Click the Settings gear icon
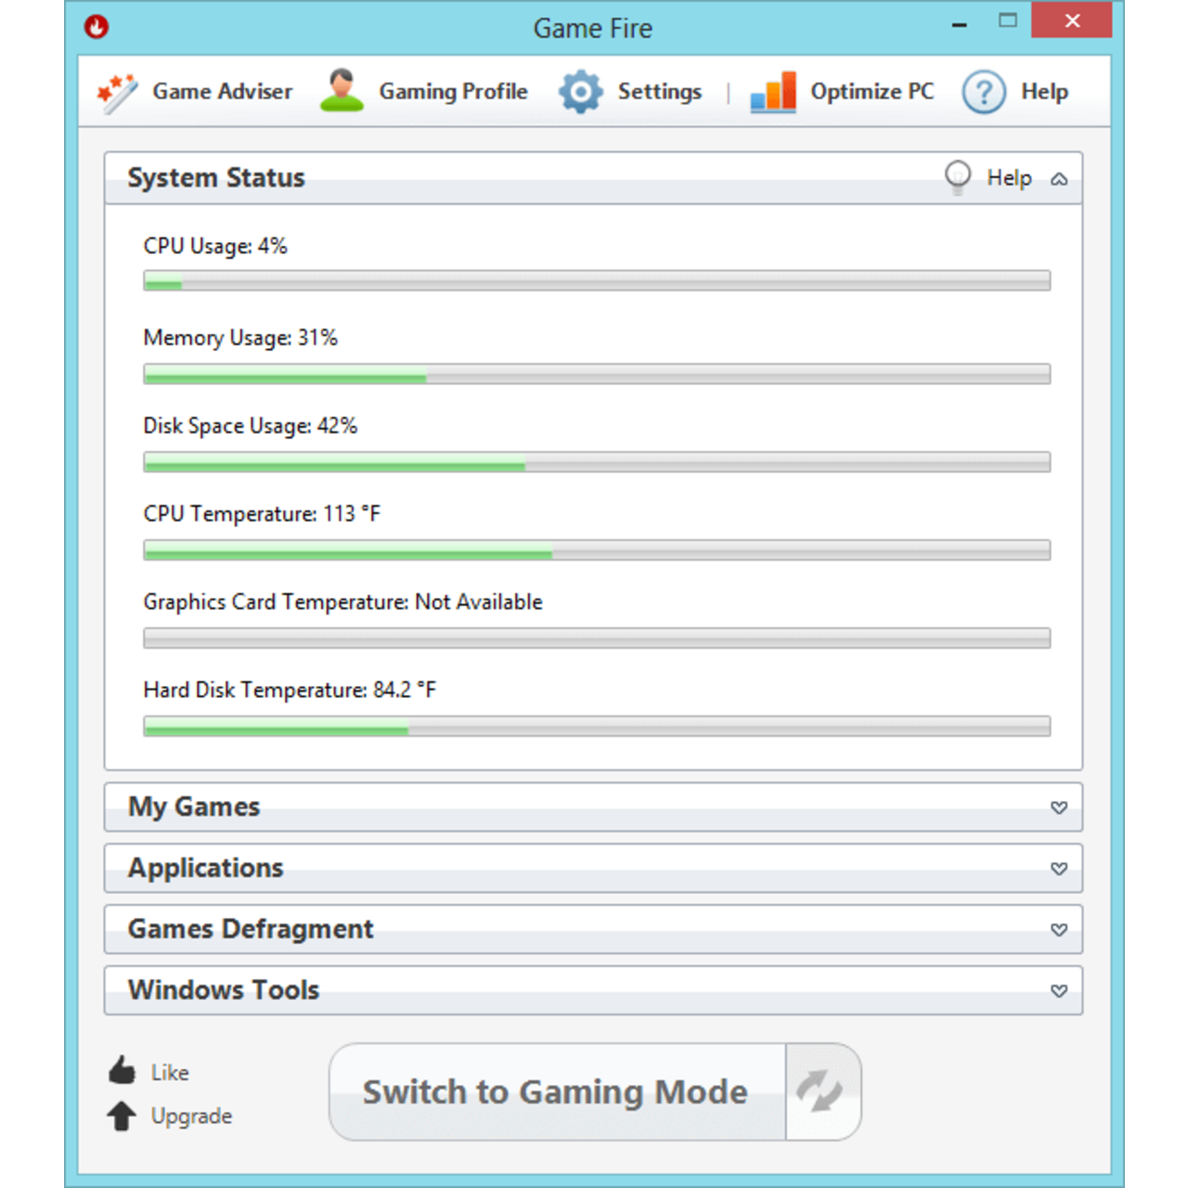 coord(581,91)
